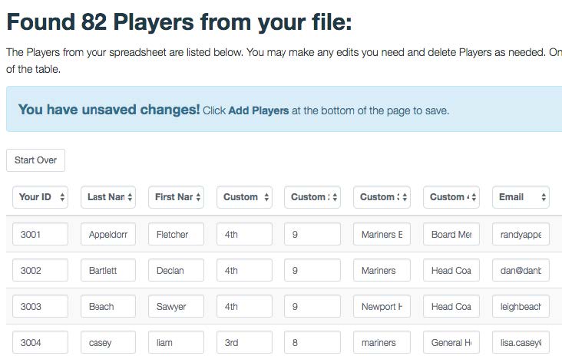This screenshot has width=562, height=359.
Task: Click the Bartlett last name field
Action: click(x=108, y=271)
